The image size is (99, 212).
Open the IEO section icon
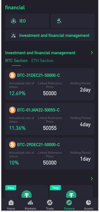pyautogui.click(x=13, y=21)
